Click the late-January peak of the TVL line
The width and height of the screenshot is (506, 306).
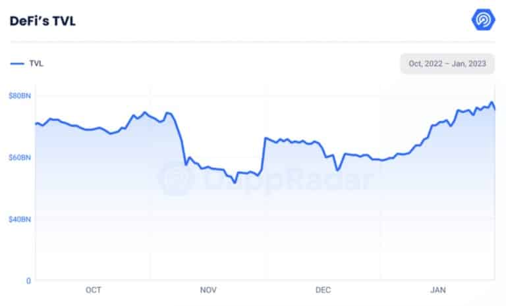tap(492, 103)
